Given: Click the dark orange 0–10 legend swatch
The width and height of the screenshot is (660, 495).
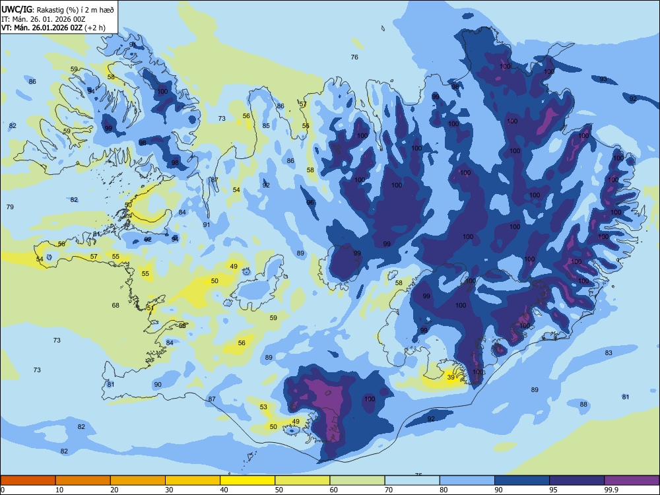Looking at the screenshot, I should click(28, 480).
